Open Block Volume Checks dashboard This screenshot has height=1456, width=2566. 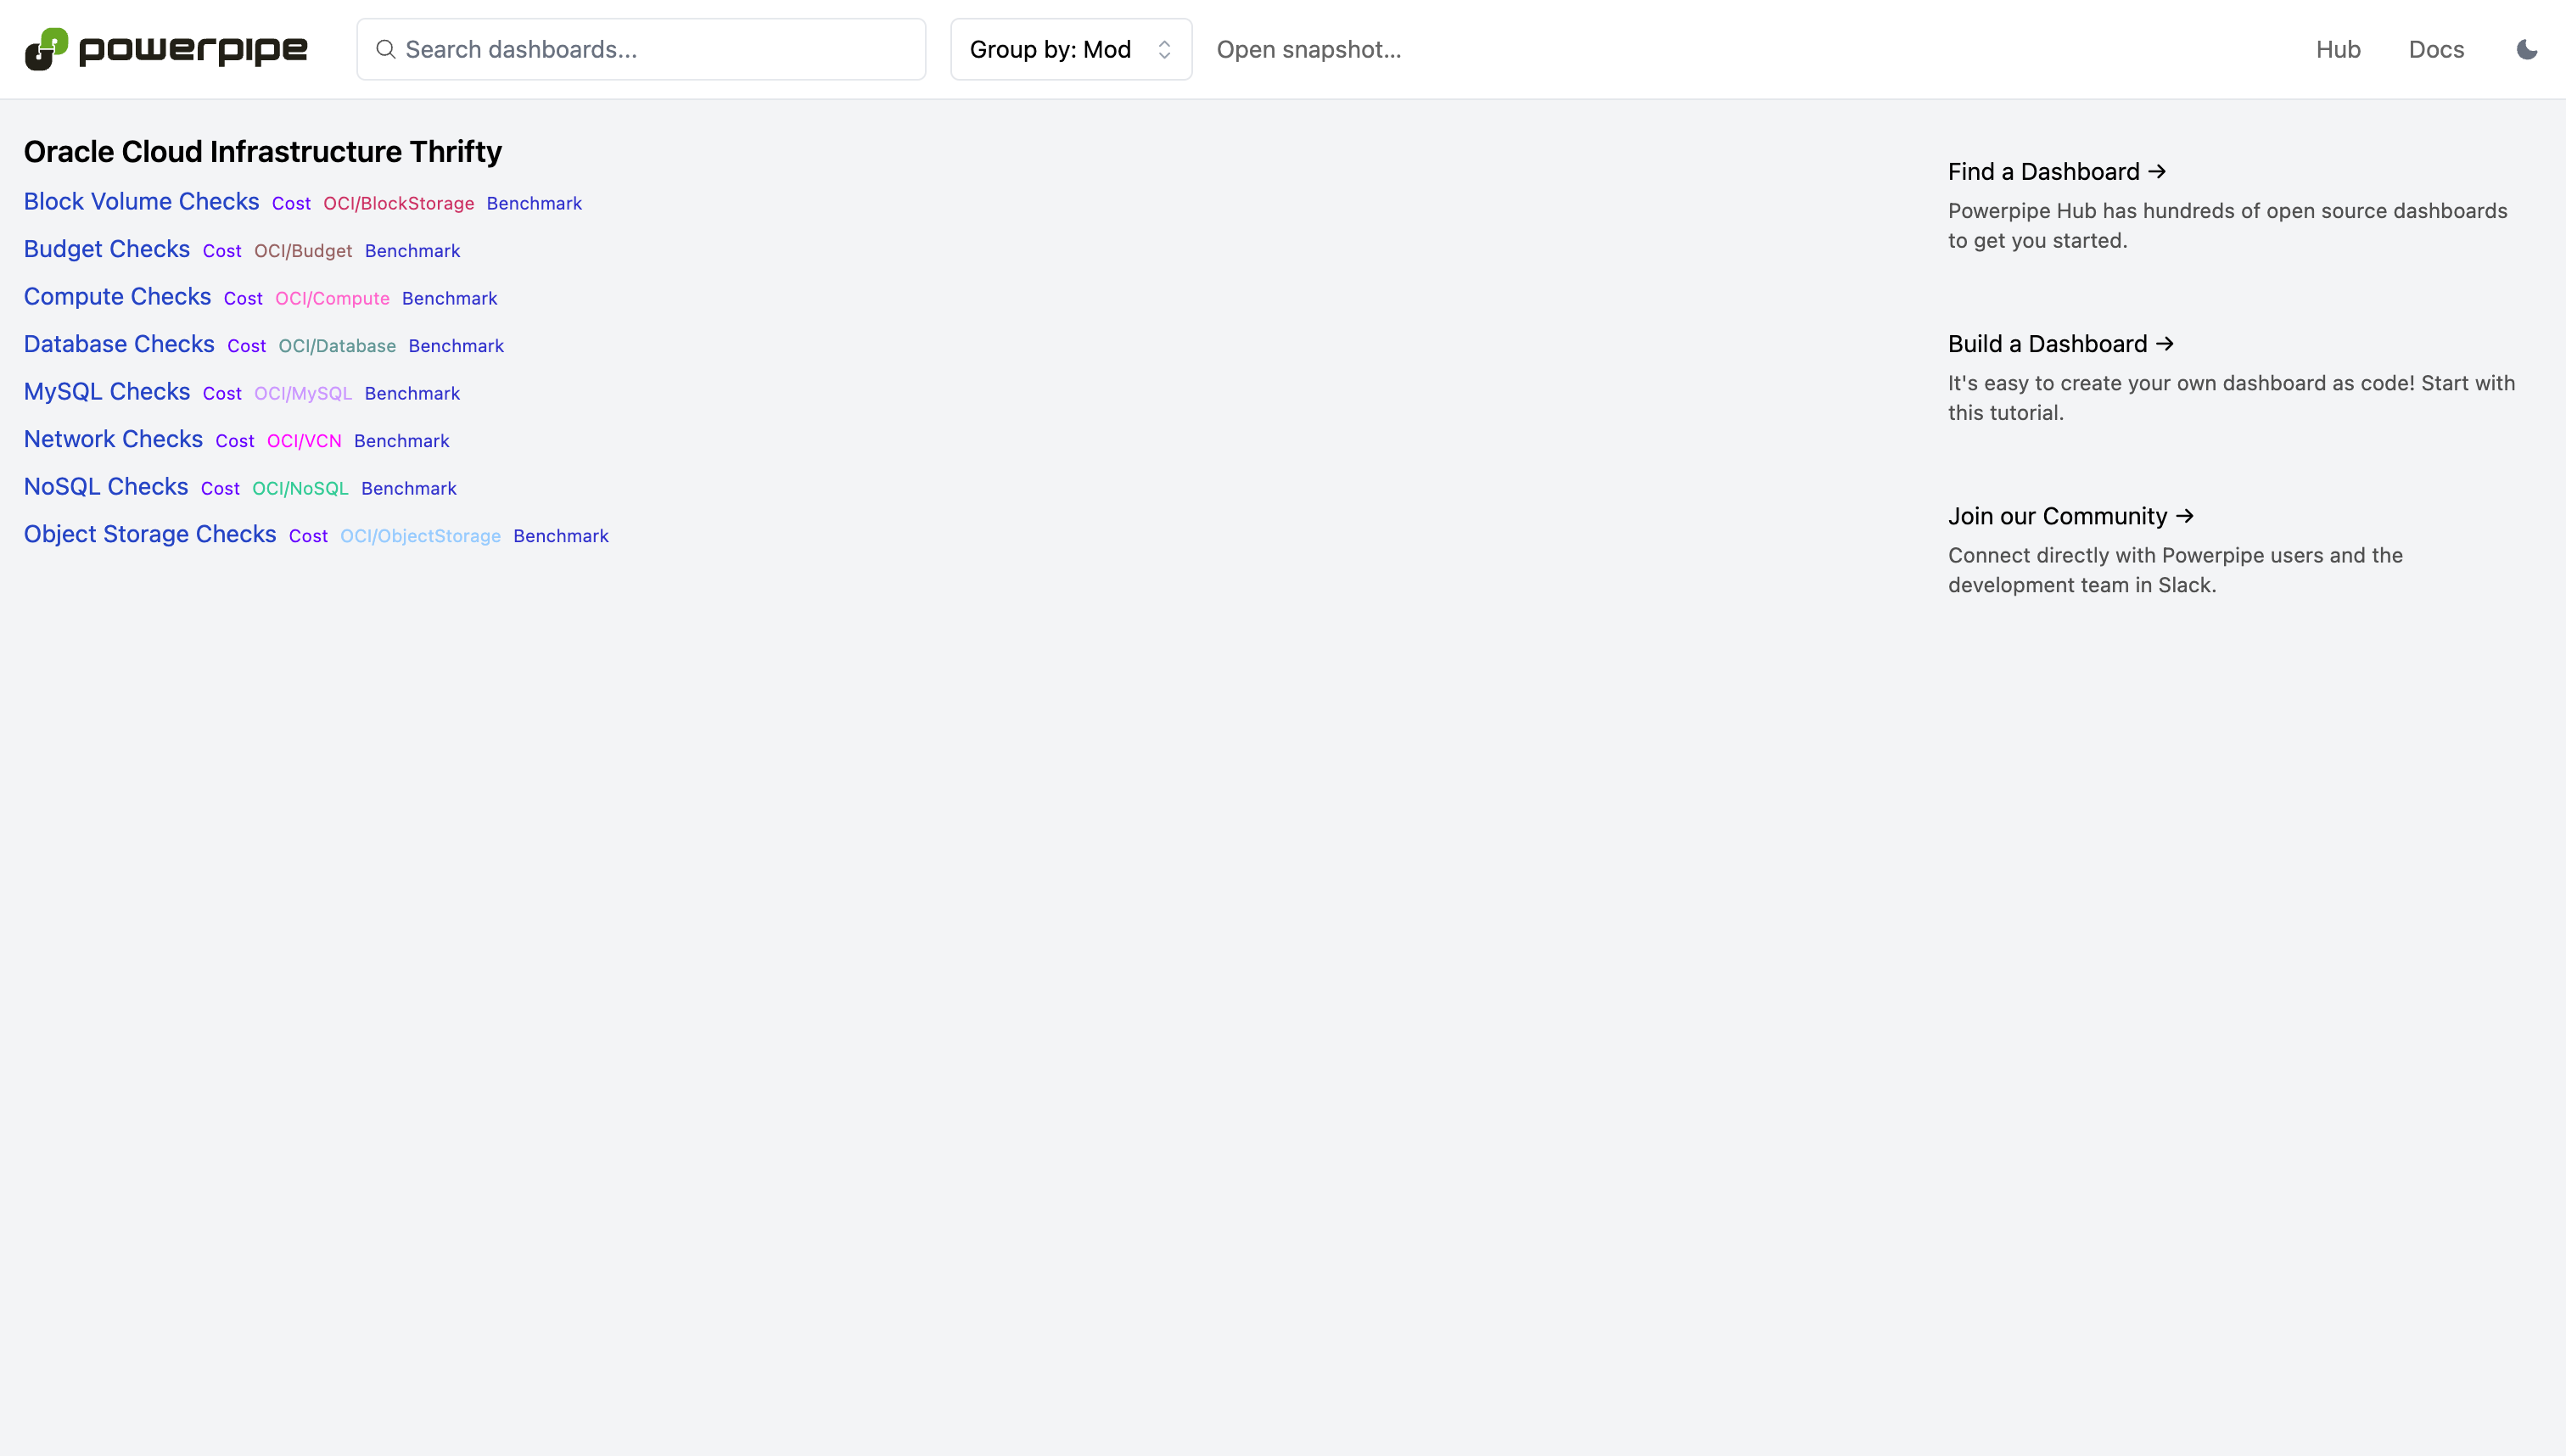(141, 201)
